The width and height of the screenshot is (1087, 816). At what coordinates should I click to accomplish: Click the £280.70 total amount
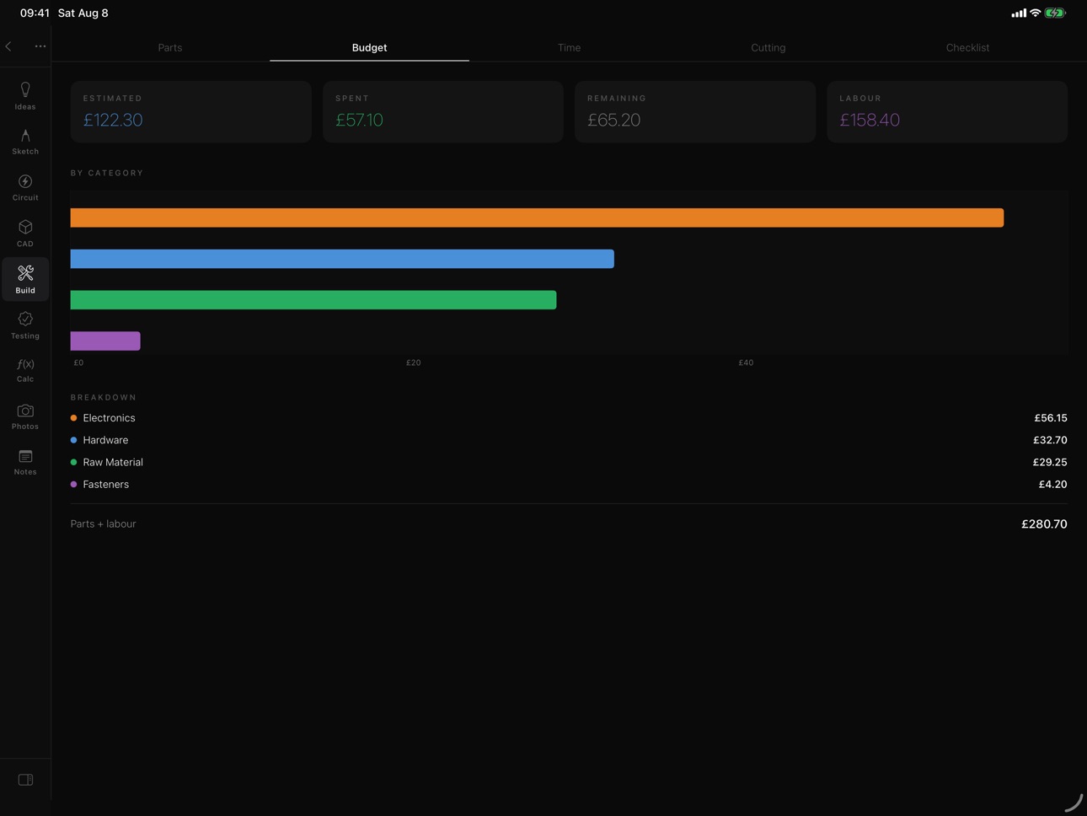click(x=1044, y=524)
